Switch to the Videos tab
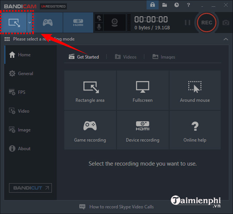The image size is (233, 214). [x=126, y=57]
